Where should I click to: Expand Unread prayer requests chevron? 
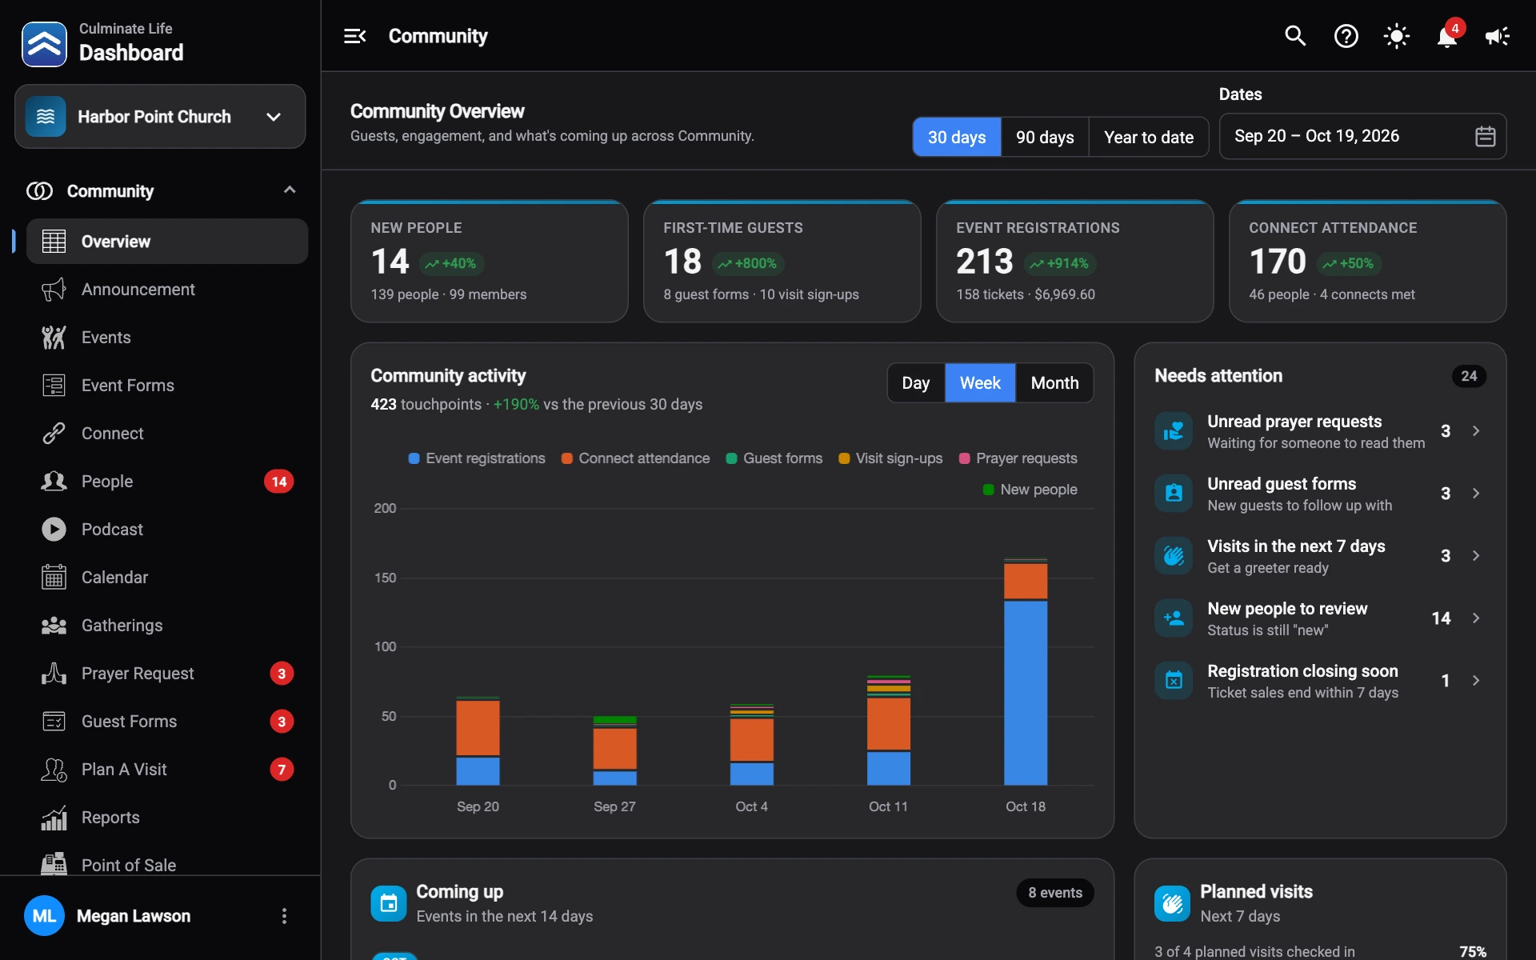tap(1476, 431)
